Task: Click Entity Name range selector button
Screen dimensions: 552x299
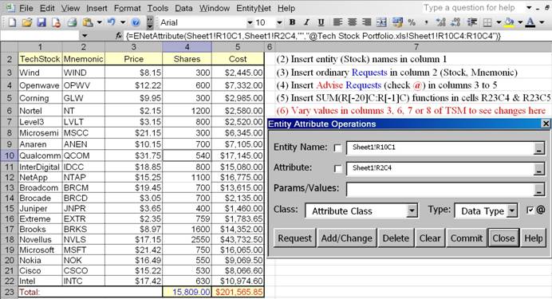Action: pyautogui.click(x=538, y=149)
